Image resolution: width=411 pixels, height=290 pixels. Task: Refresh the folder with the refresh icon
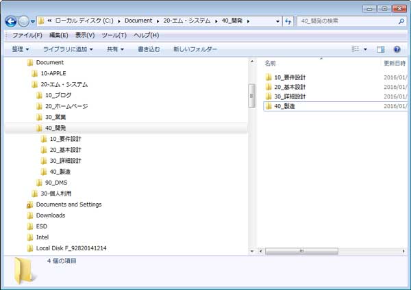(x=288, y=21)
